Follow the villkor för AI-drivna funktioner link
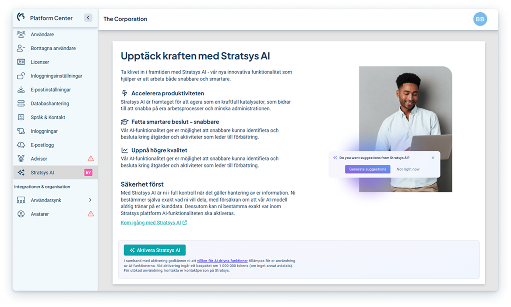The width and height of the screenshot is (511, 307). tap(222, 261)
